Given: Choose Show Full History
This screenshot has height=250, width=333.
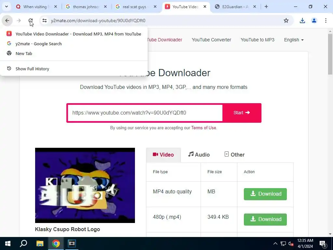Looking at the screenshot, I should click(x=74, y=69).
